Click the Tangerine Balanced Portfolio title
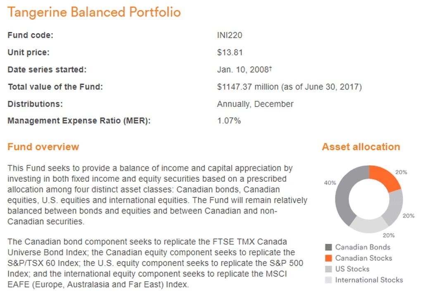This screenshot has width=423, height=295. click(94, 12)
